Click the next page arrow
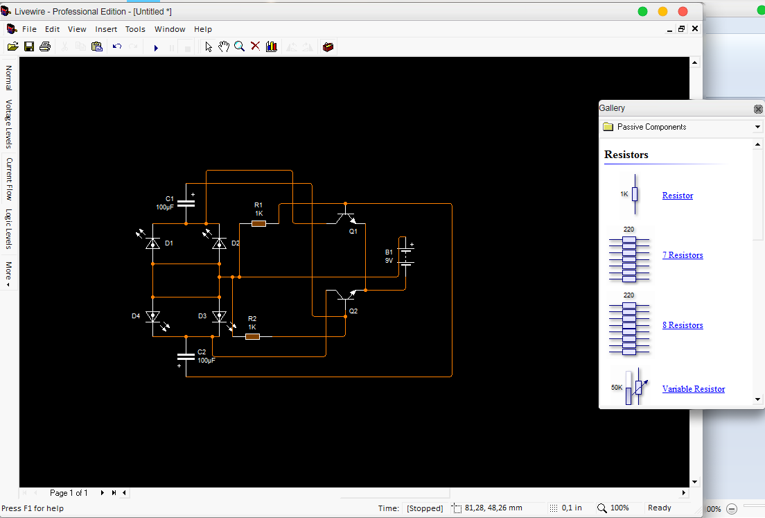 point(102,492)
